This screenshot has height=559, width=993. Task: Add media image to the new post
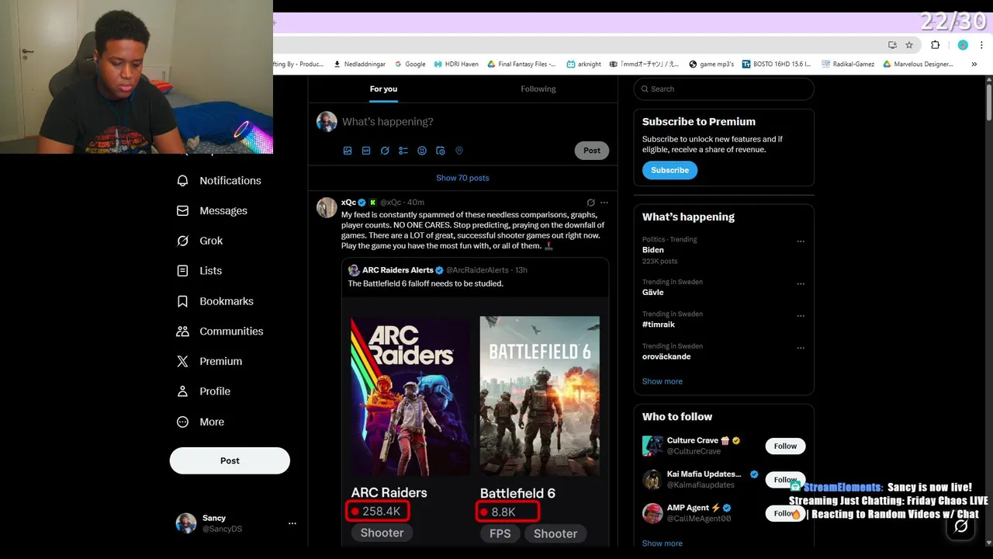pyautogui.click(x=348, y=151)
